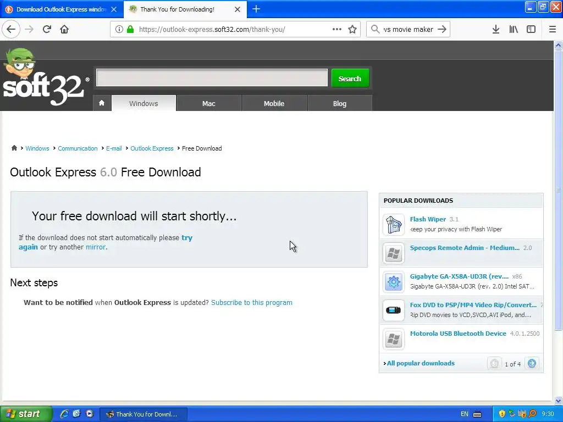This screenshot has height=422, width=563.
Task: Click the search magnifier icon in search box
Action: pyautogui.click(x=375, y=30)
